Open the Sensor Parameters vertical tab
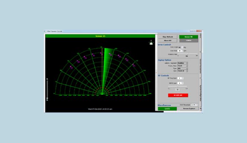The width and height of the screenshot is (247, 143). pyautogui.click(x=200, y=66)
